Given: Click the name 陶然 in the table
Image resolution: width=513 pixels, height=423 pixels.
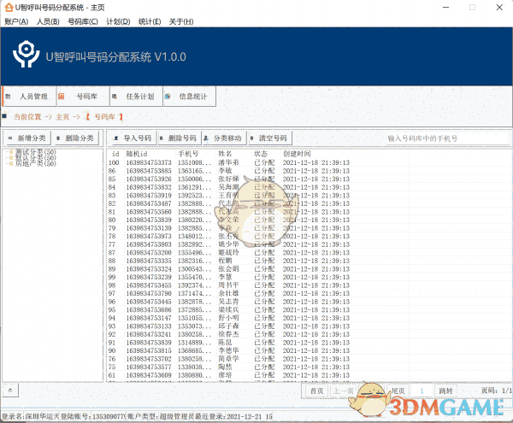Looking at the screenshot, I should pos(225,367).
